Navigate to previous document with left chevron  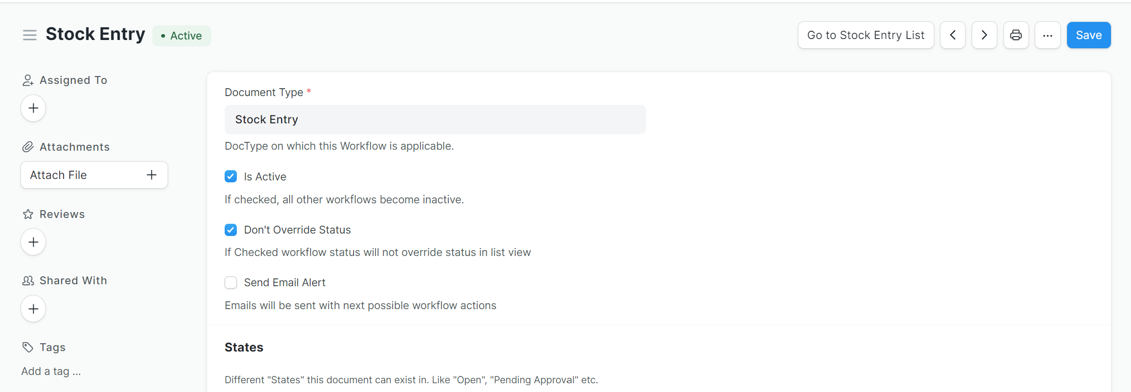click(953, 35)
